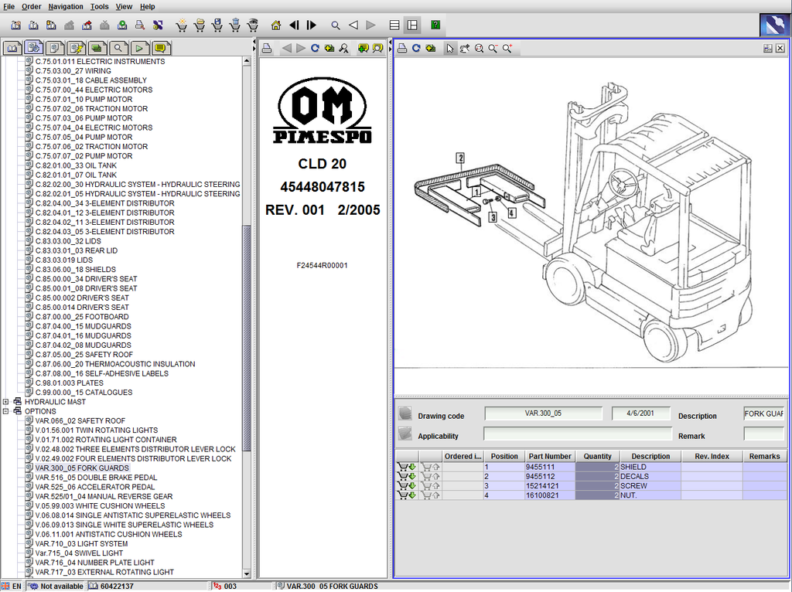Click the tree scrollbar down arrow

point(247,573)
